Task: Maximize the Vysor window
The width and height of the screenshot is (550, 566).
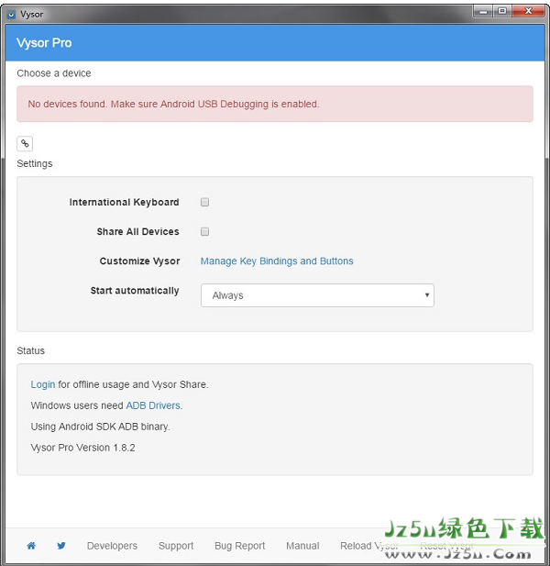Action: (x=502, y=12)
